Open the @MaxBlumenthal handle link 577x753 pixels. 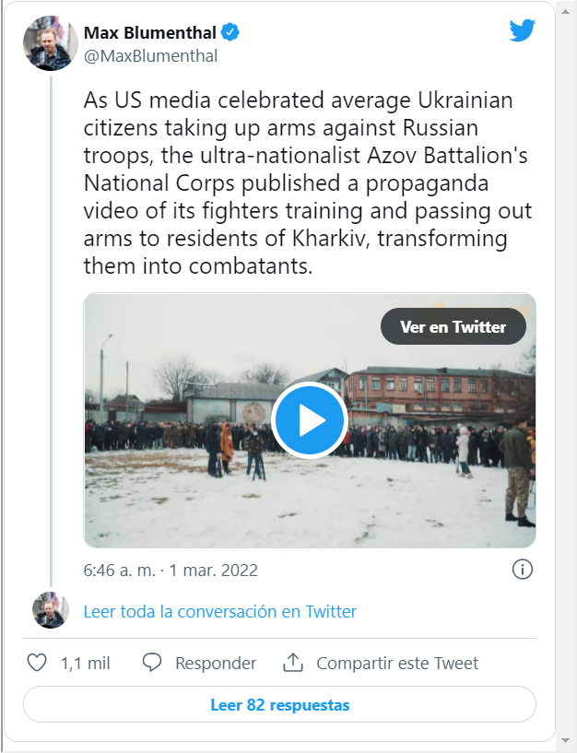point(150,55)
